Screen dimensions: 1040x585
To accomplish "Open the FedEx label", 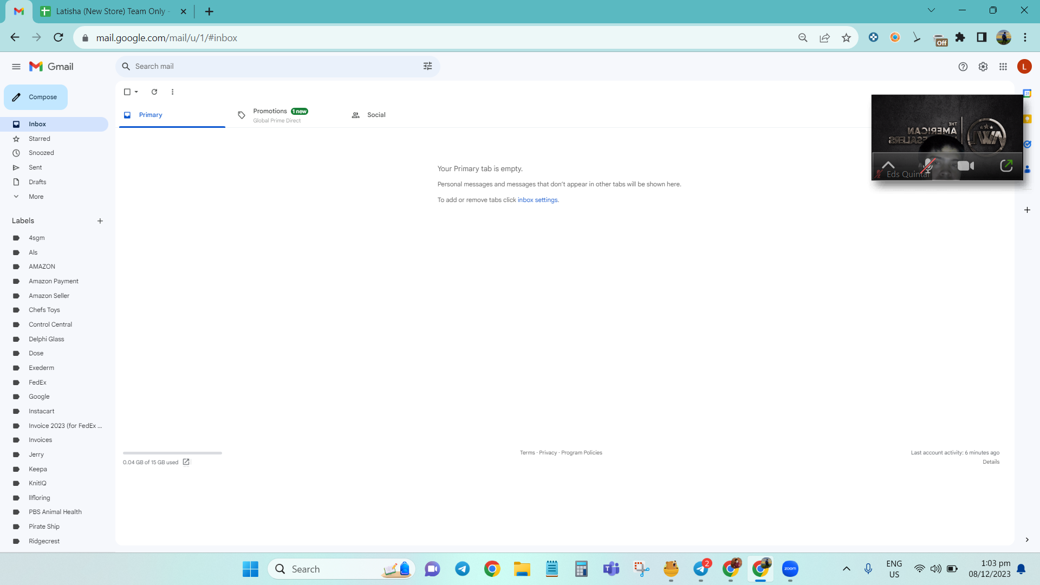I will click(x=54, y=382).
